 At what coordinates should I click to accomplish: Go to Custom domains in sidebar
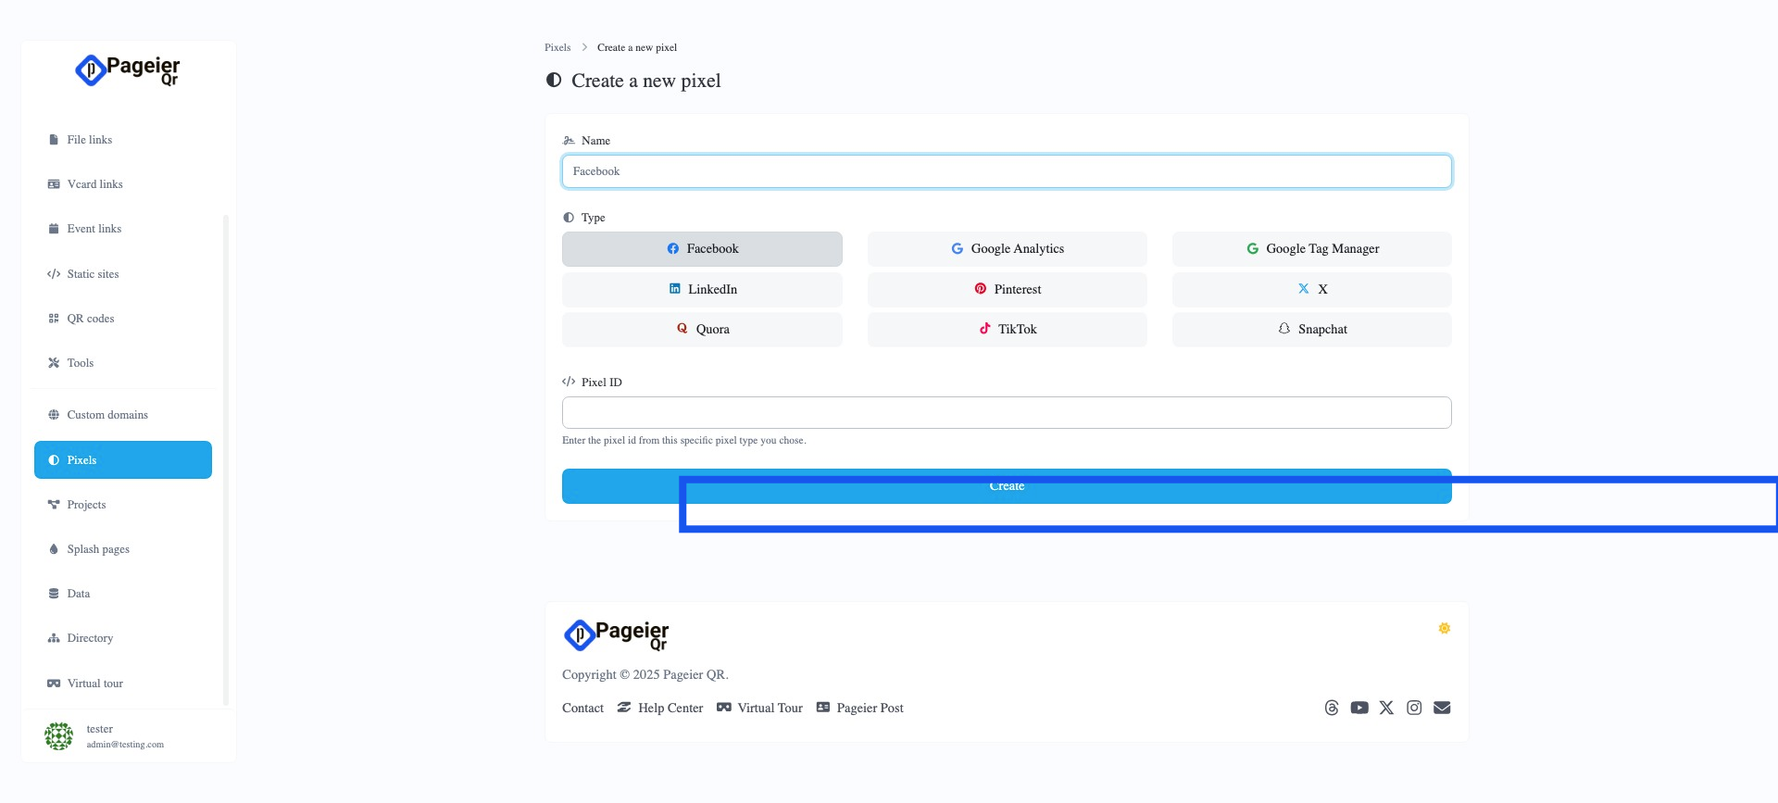pyautogui.click(x=106, y=415)
